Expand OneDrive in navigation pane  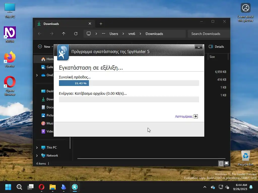(37, 75)
